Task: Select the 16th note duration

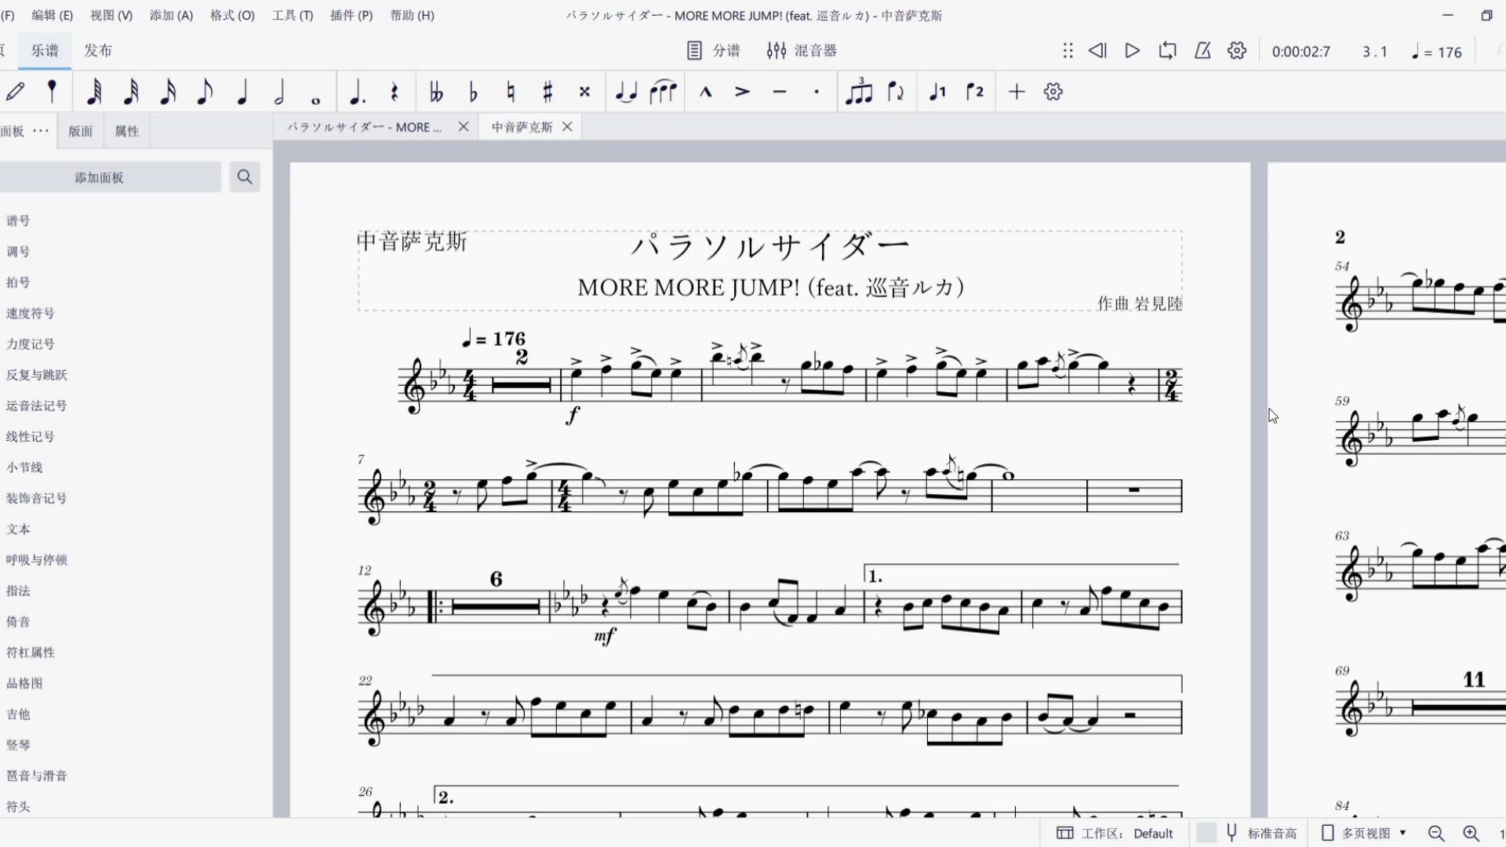Action: coord(167,92)
